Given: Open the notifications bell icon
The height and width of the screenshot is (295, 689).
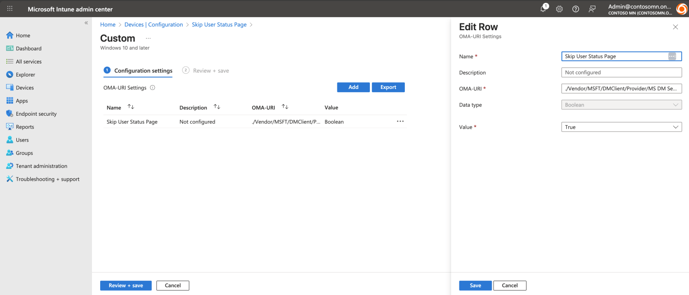Looking at the screenshot, I should click(x=543, y=9).
